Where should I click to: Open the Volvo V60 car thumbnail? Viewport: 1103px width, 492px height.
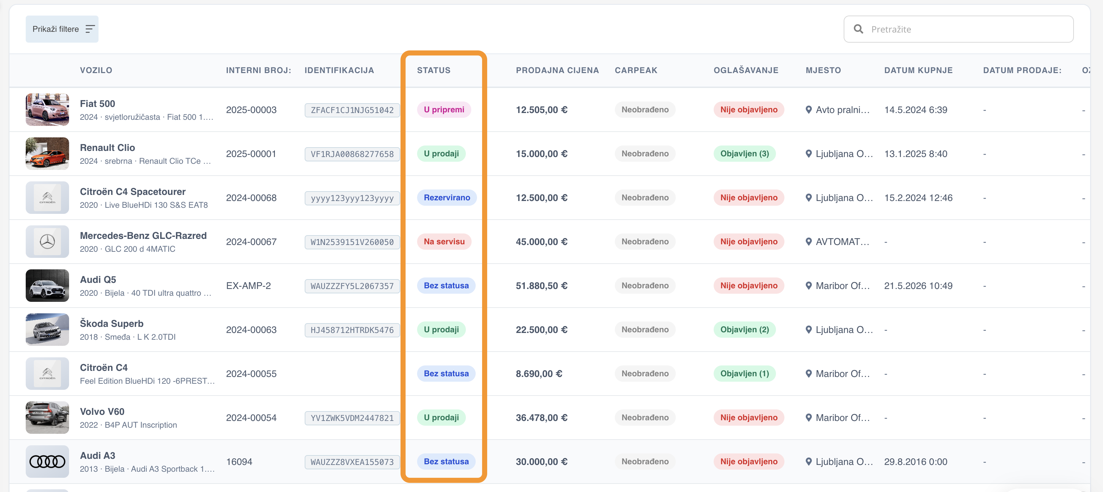click(47, 418)
